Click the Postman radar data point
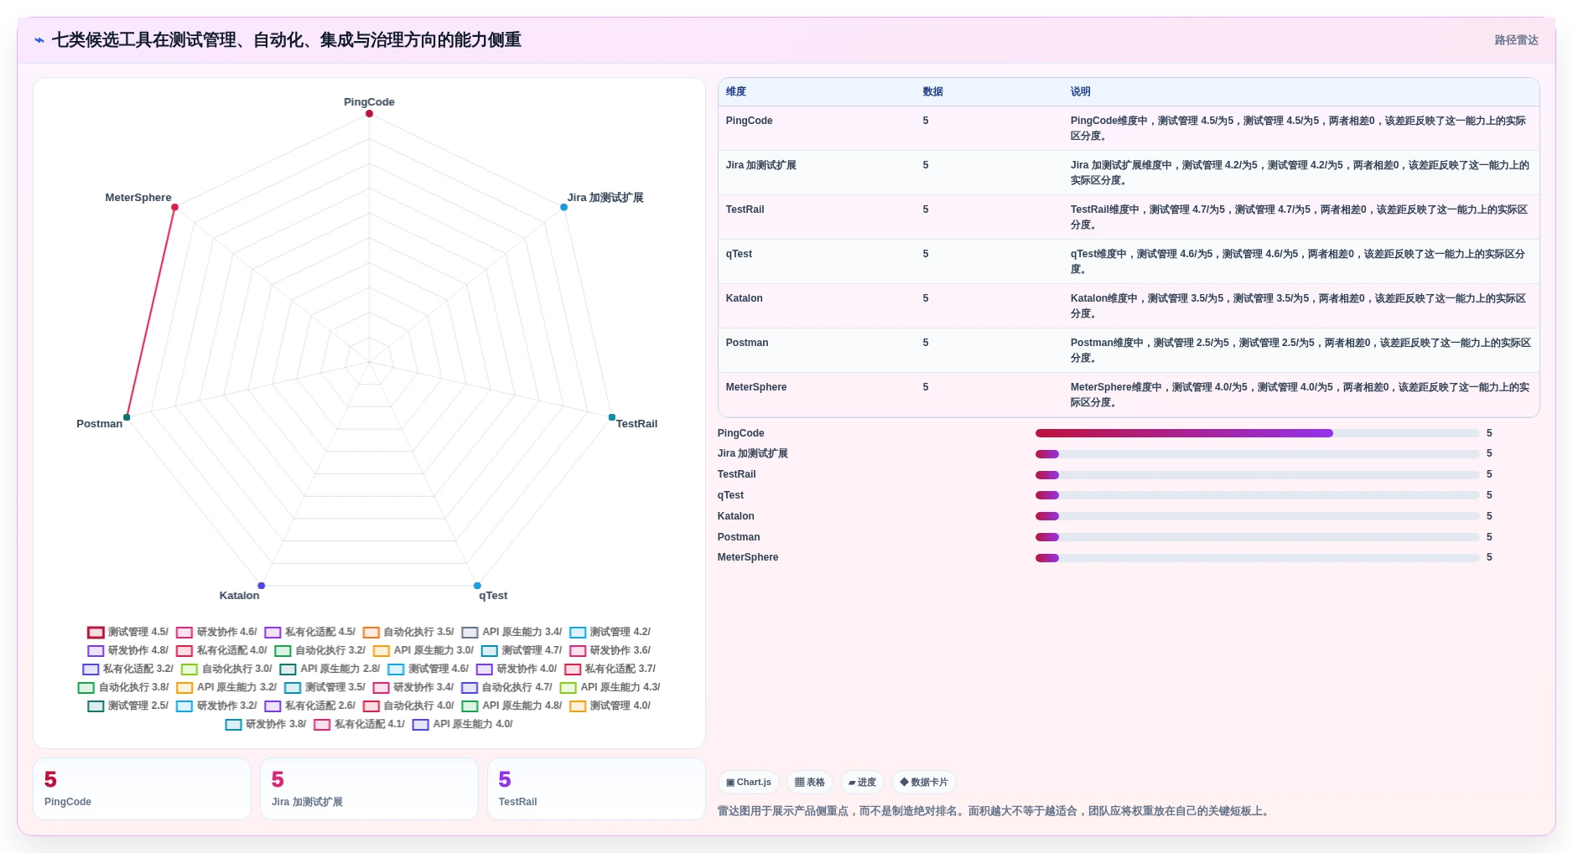The image size is (1573, 853). [x=127, y=417]
